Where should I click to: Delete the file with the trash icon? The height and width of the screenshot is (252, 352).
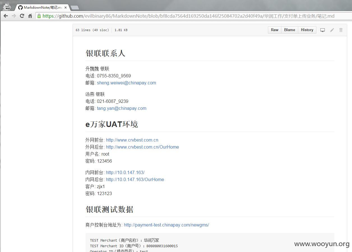coord(341,30)
